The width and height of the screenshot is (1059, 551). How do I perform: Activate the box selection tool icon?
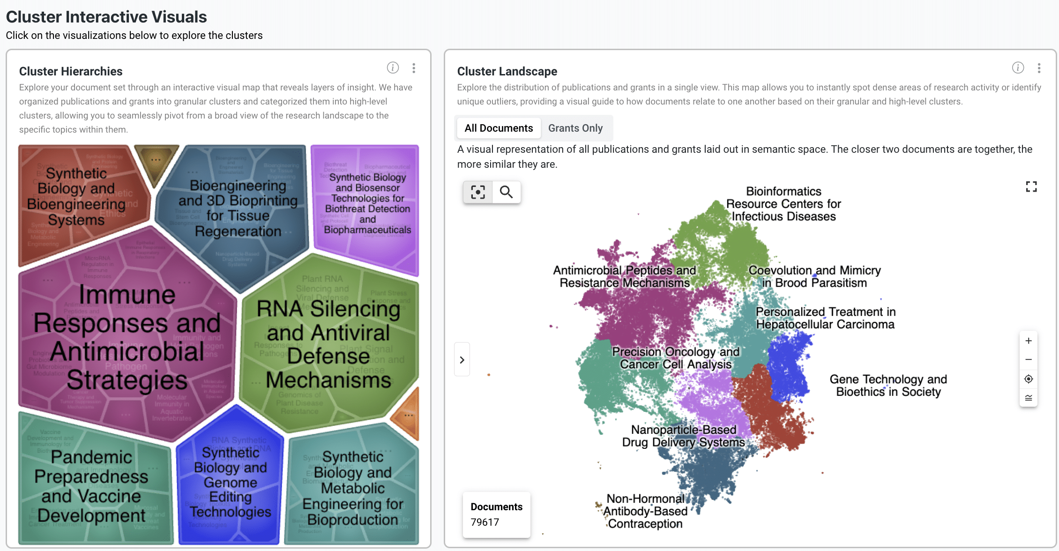click(x=477, y=192)
